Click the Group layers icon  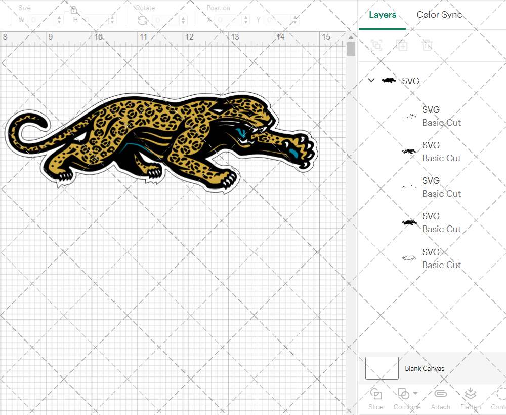pos(376,45)
